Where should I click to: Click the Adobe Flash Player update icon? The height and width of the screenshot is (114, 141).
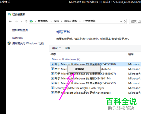(x=53, y=88)
